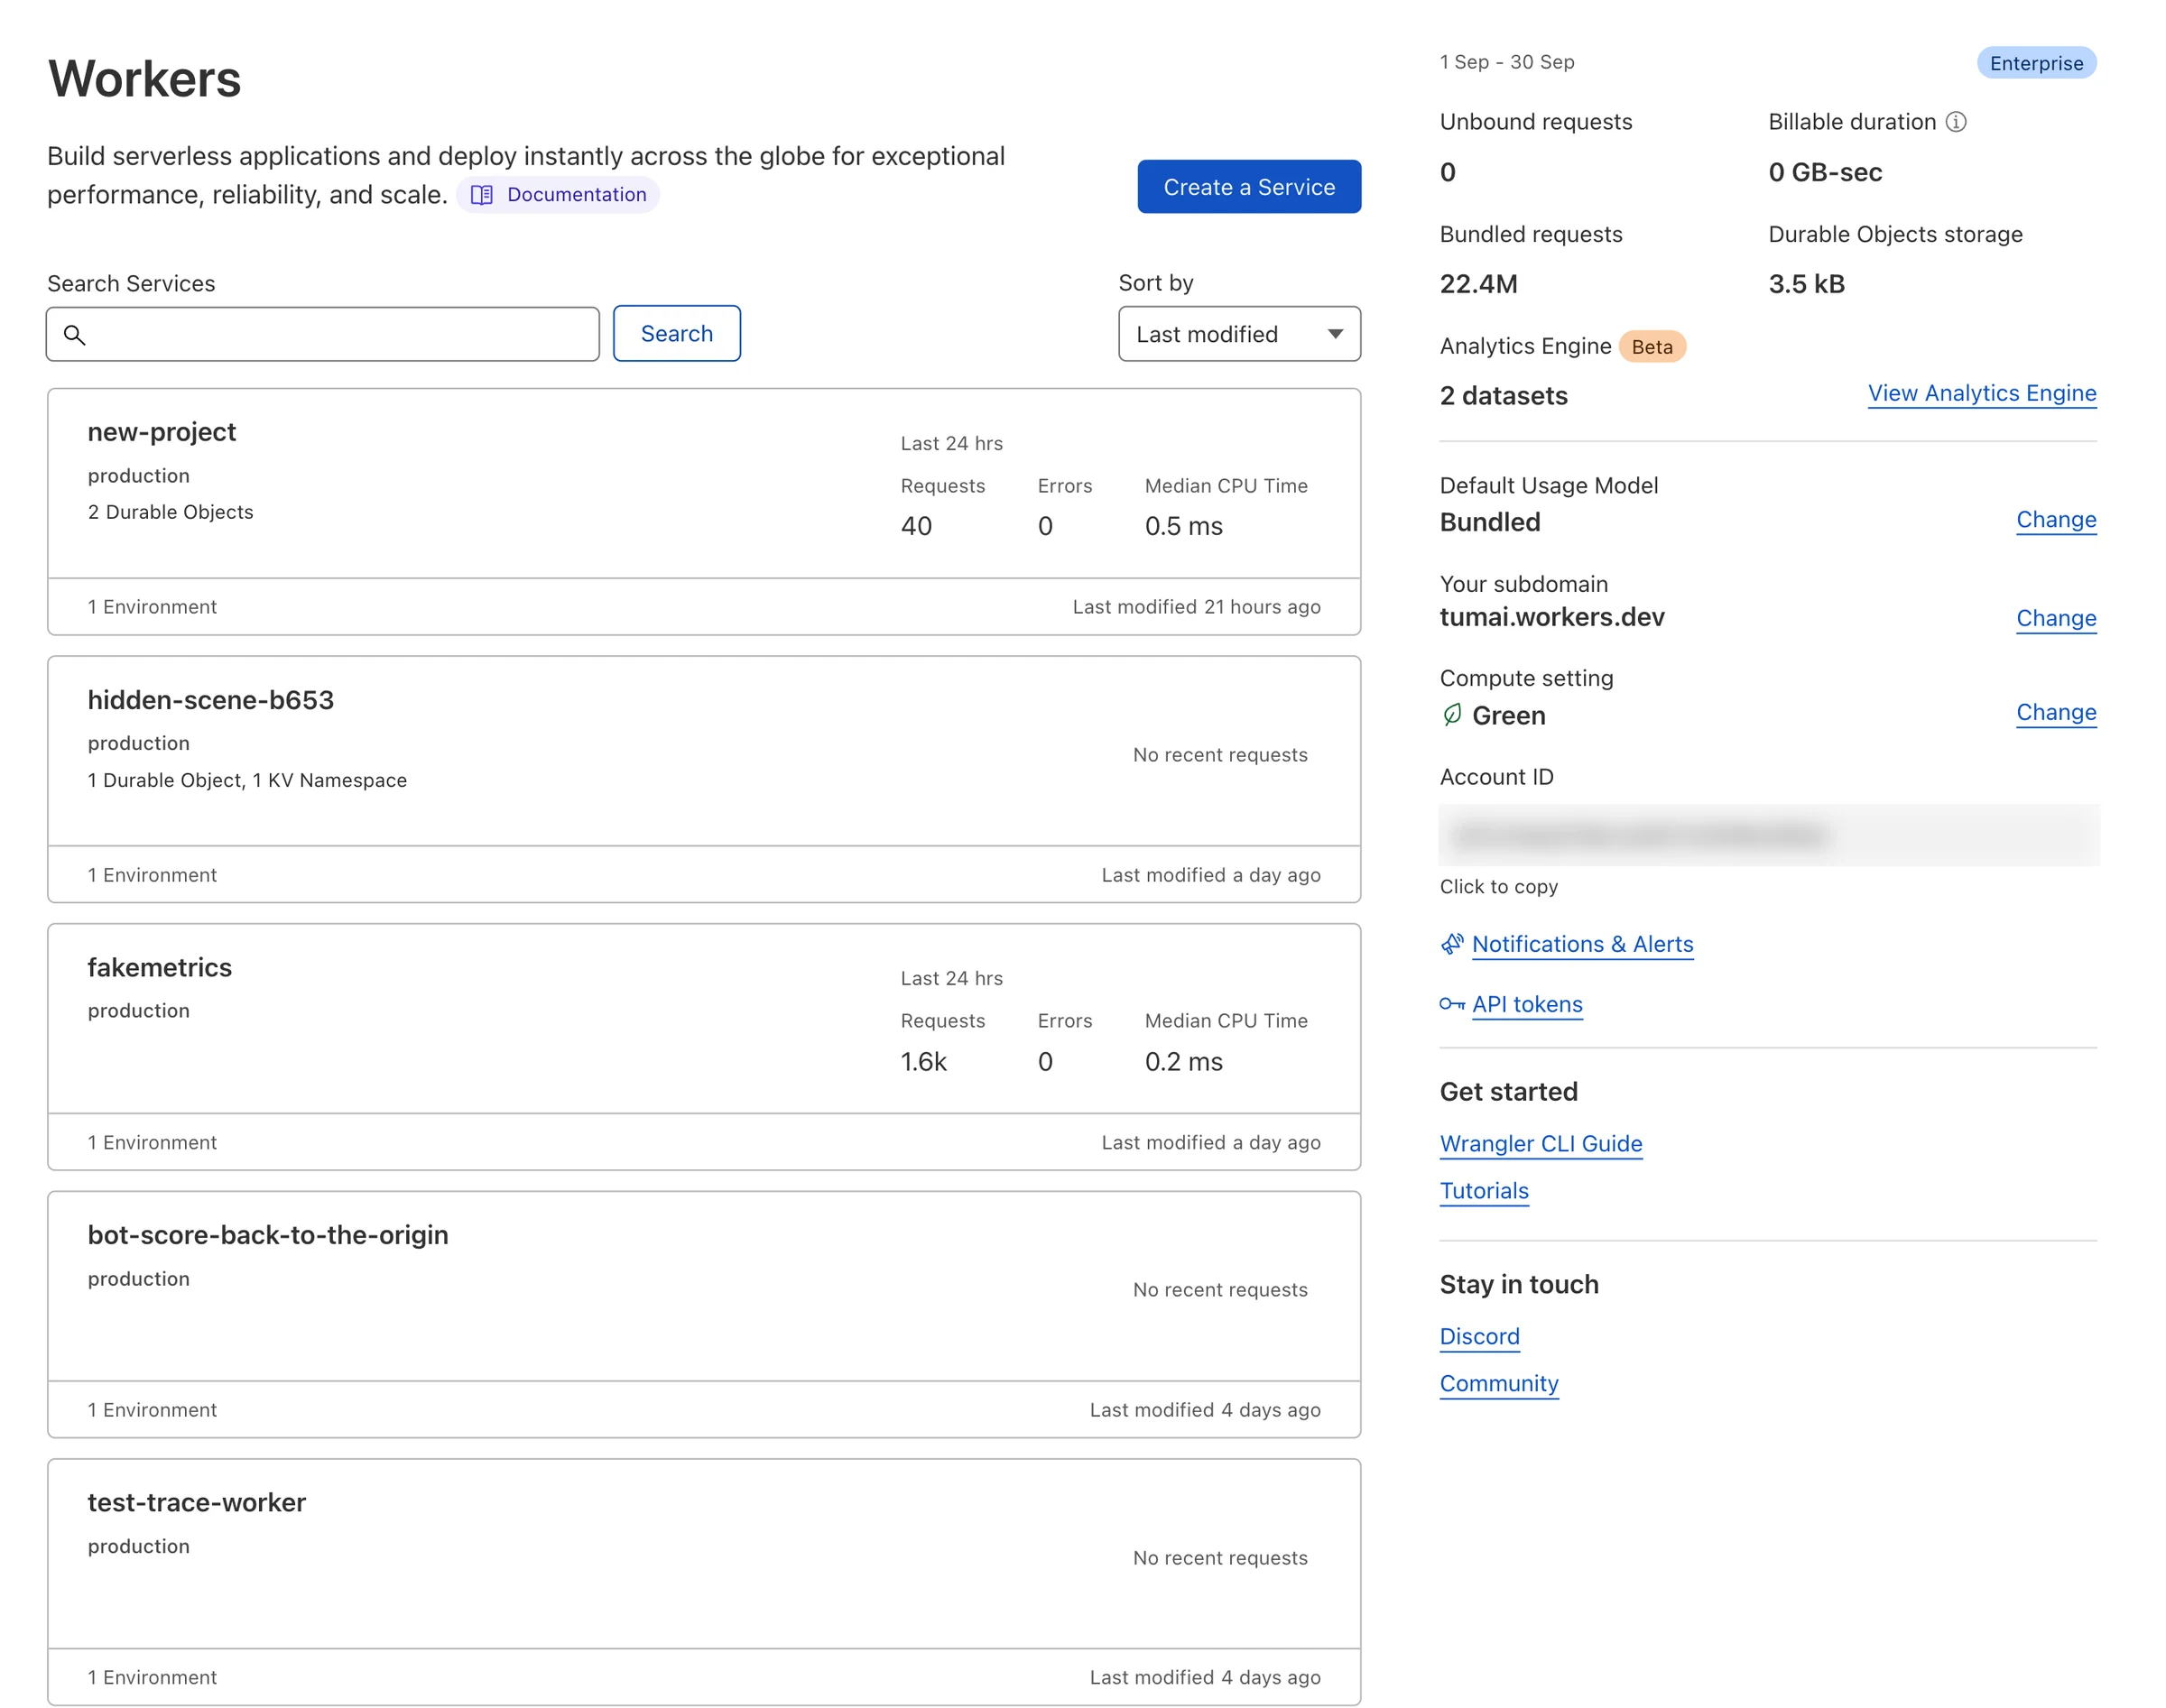Viewport: 2166px width, 1708px height.
Task: Click '1 Durable Object, 1 KV Namespace' text
Action: coord(247,780)
